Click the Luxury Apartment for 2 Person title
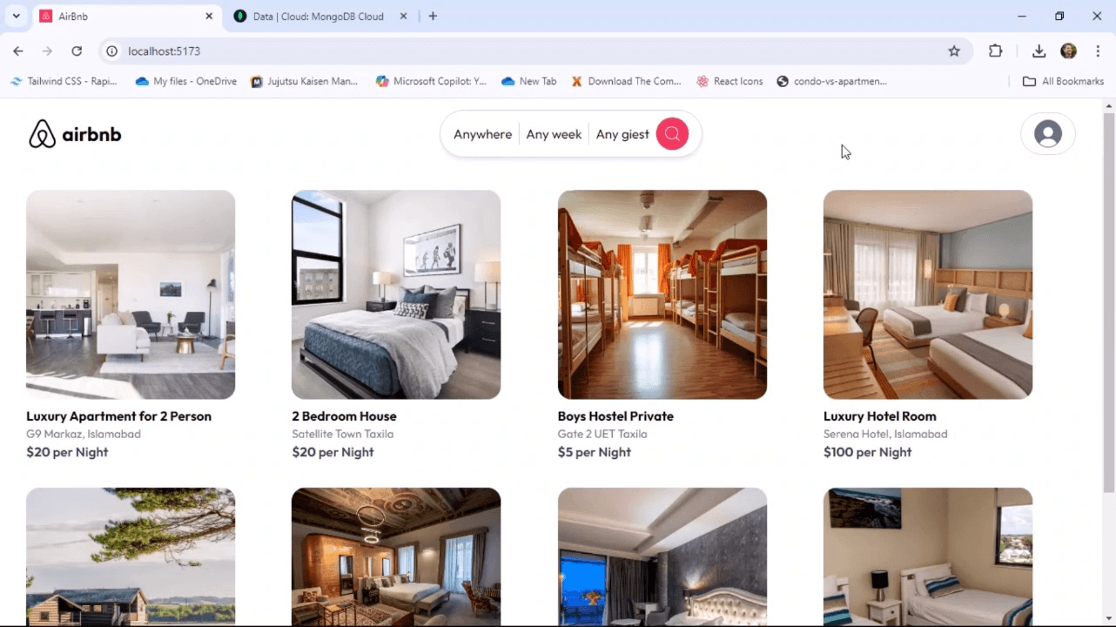1116x627 pixels. click(118, 416)
